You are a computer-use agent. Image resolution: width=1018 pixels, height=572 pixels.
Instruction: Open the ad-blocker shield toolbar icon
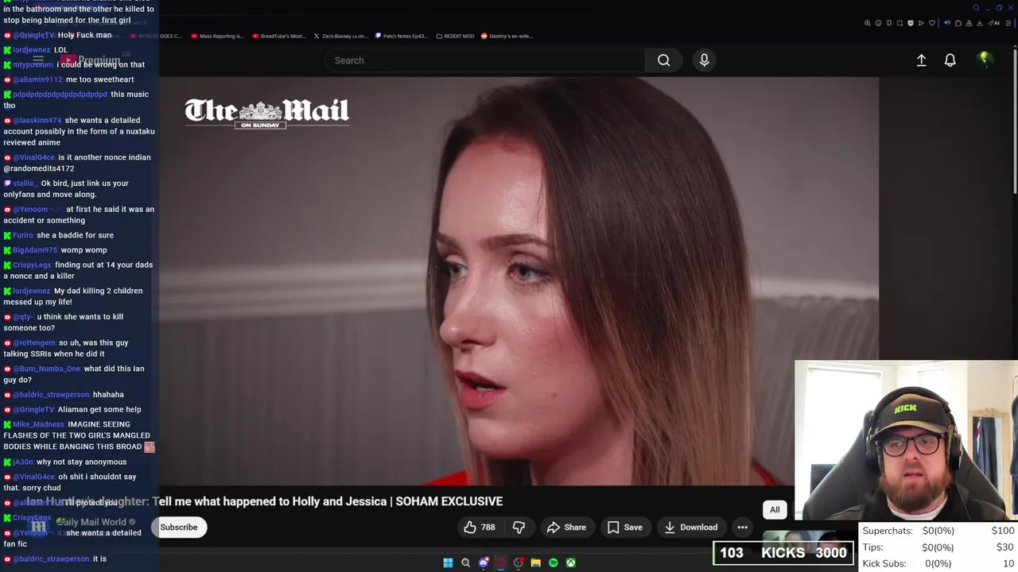[x=911, y=23]
